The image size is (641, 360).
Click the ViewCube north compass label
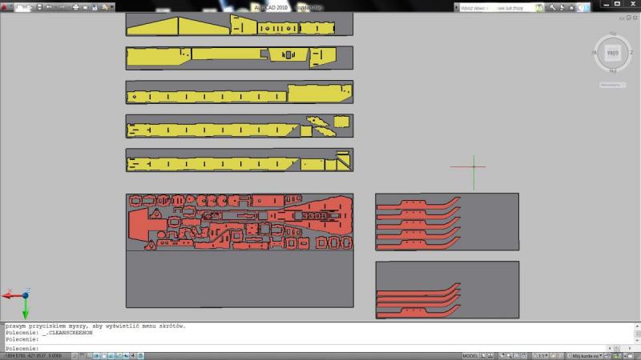click(x=613, y=34)
